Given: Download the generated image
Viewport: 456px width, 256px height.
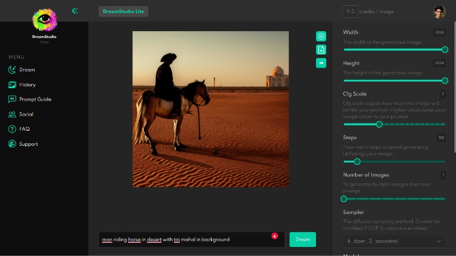Looking at the screenshot, I should (321, 50).
